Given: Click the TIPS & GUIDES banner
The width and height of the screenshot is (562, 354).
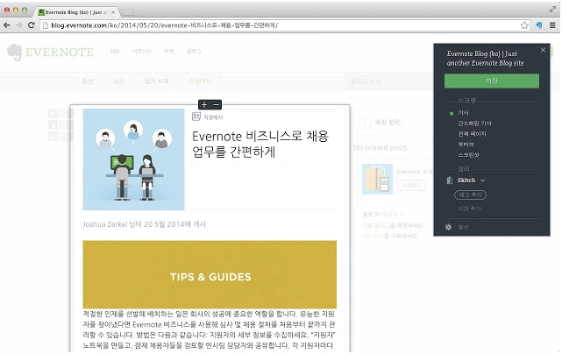Looking at the screenshot, I should [x=210, y=274].
